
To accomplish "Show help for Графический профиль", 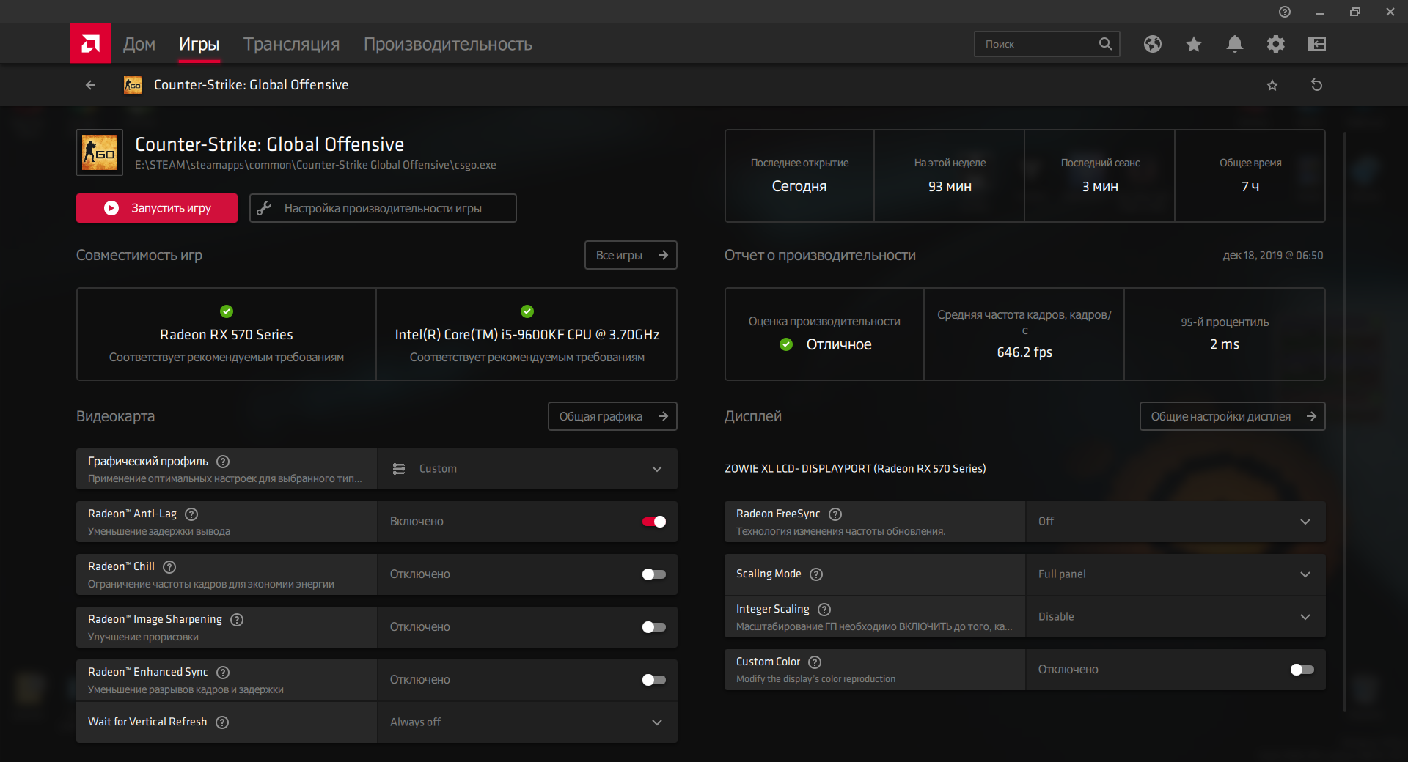I will point(224,462).
